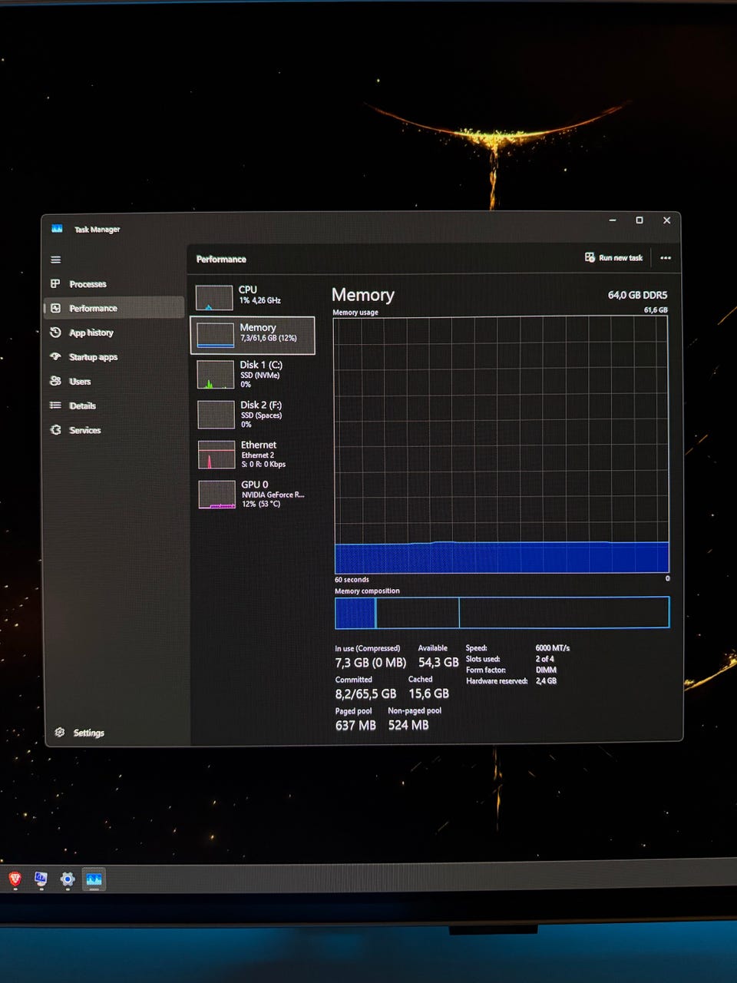The width and height of the screenshot is (737, 983).
Task: Click the Form factor value "DIMM"
Action: [x=546, y=670]
